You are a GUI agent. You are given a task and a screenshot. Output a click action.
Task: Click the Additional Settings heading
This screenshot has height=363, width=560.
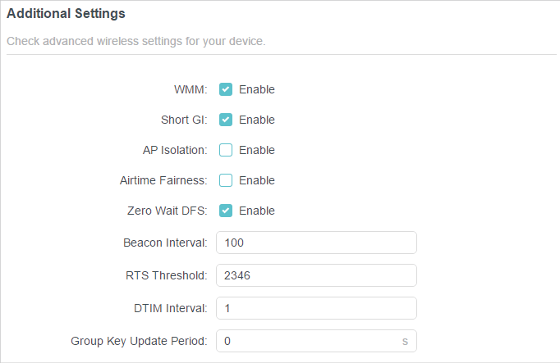tap(66, 14)
